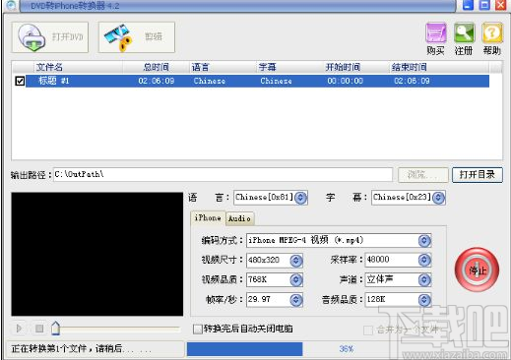Click the total time column header
Image resolution: width=511 pixels, height=360 pixels.
pos(157,67)
